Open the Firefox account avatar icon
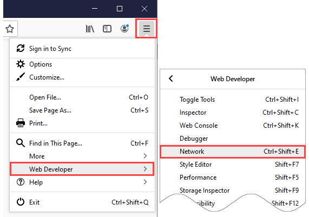The width and height of the screenshot is (309, 217). [124, 29]
